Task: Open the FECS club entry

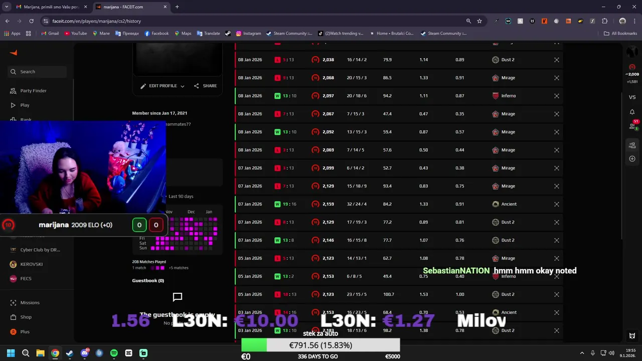Action: pos(21,278)
